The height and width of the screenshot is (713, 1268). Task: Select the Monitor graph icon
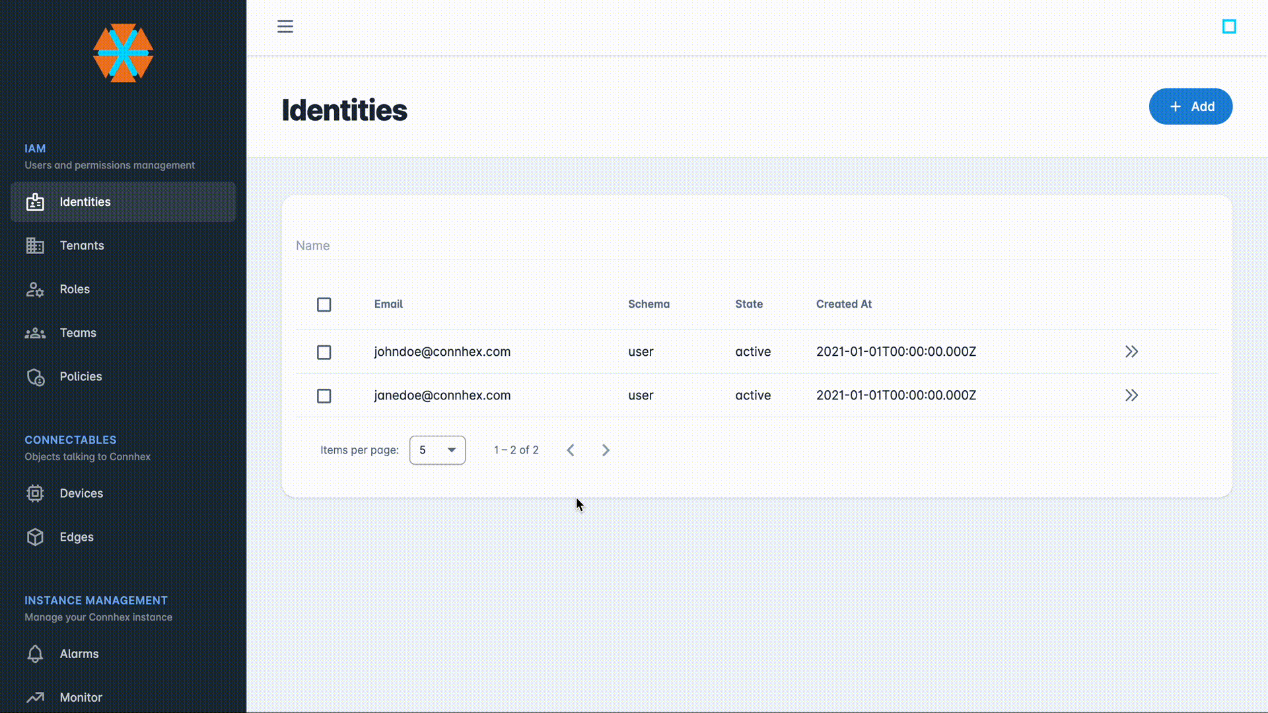(35, 697)
